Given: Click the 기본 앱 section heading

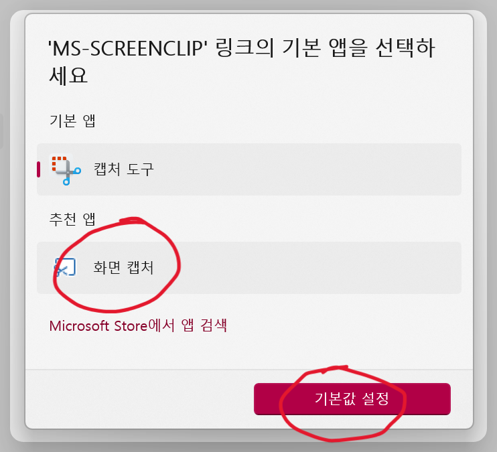Looking at the screenshot, I should coord(72,121).
